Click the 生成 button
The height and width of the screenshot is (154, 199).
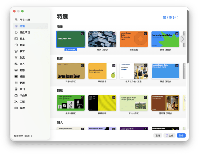pos(169,135)
